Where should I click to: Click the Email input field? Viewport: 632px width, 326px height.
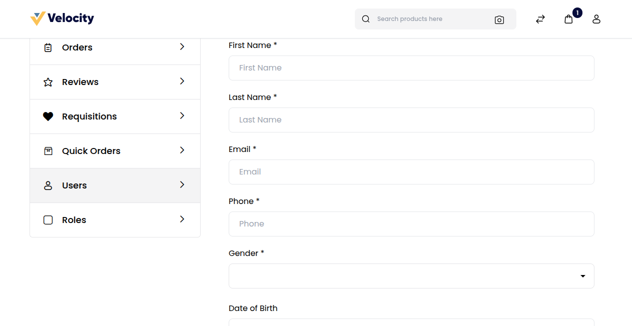pyautogui.click(x=411, y=171)
